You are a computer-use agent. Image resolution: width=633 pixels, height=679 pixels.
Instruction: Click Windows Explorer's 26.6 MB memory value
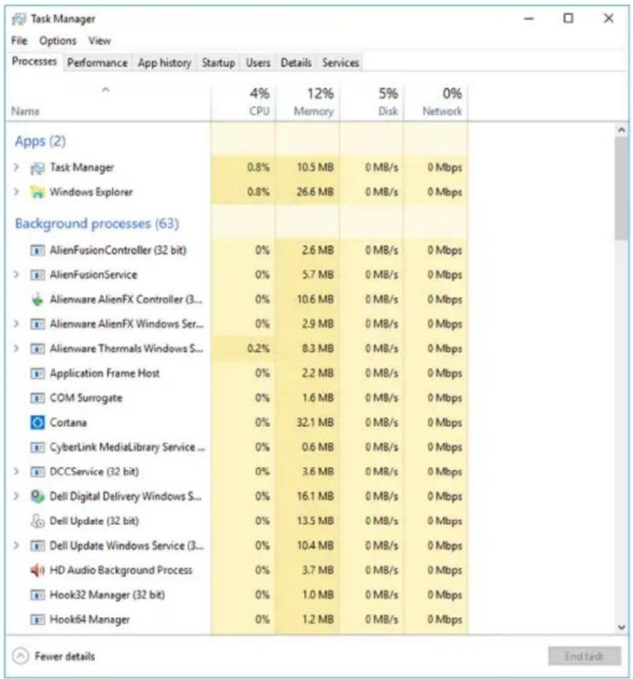315,192
